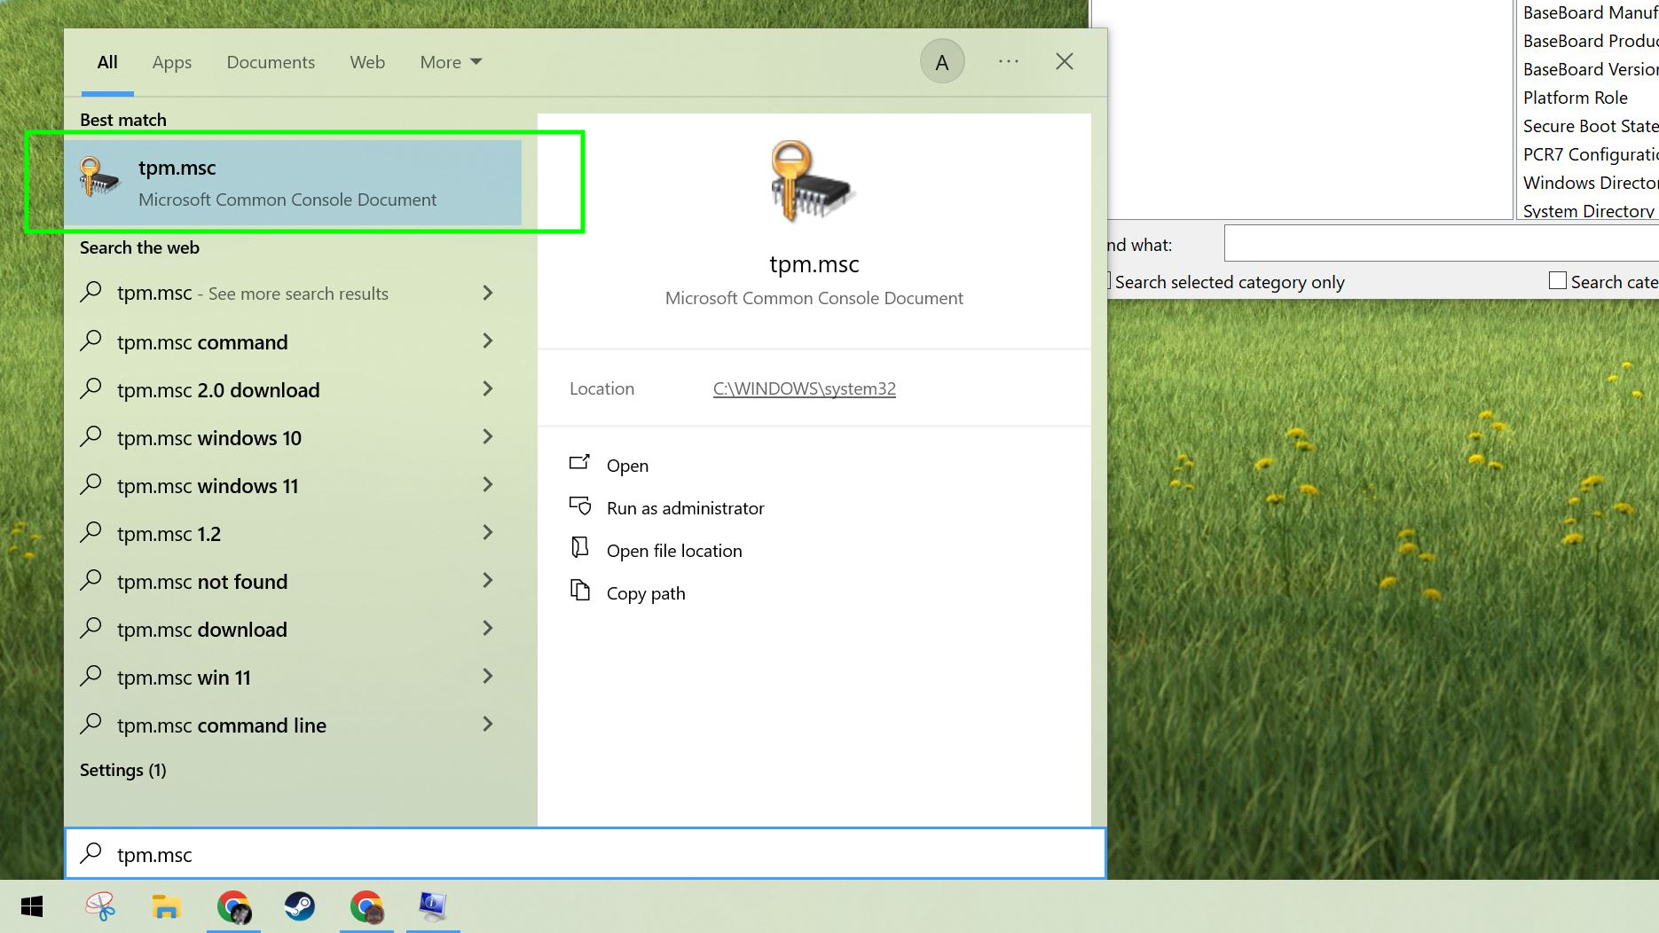The image size is (1659, 933).
Task: Open System Information from the taskbar
Action: tap(433, 906)
